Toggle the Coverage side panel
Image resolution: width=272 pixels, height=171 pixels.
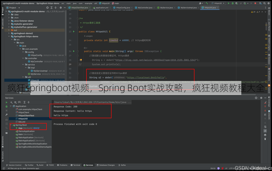[269, 102]
